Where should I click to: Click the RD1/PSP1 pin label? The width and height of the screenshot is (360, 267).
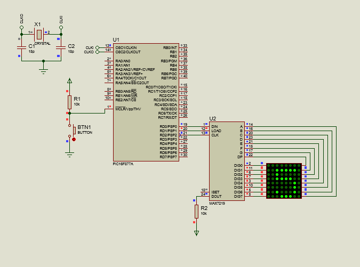click(169, 131)
